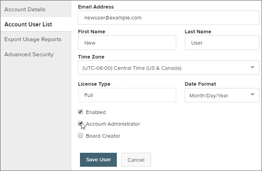
Task: Select Account User List in sidebar
Action: pos(28,24)
